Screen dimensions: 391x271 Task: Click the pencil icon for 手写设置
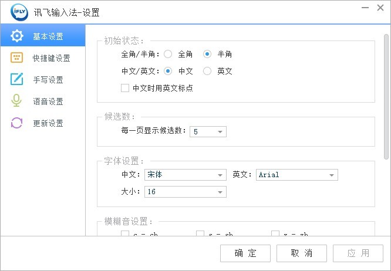[x=16, y=80]
